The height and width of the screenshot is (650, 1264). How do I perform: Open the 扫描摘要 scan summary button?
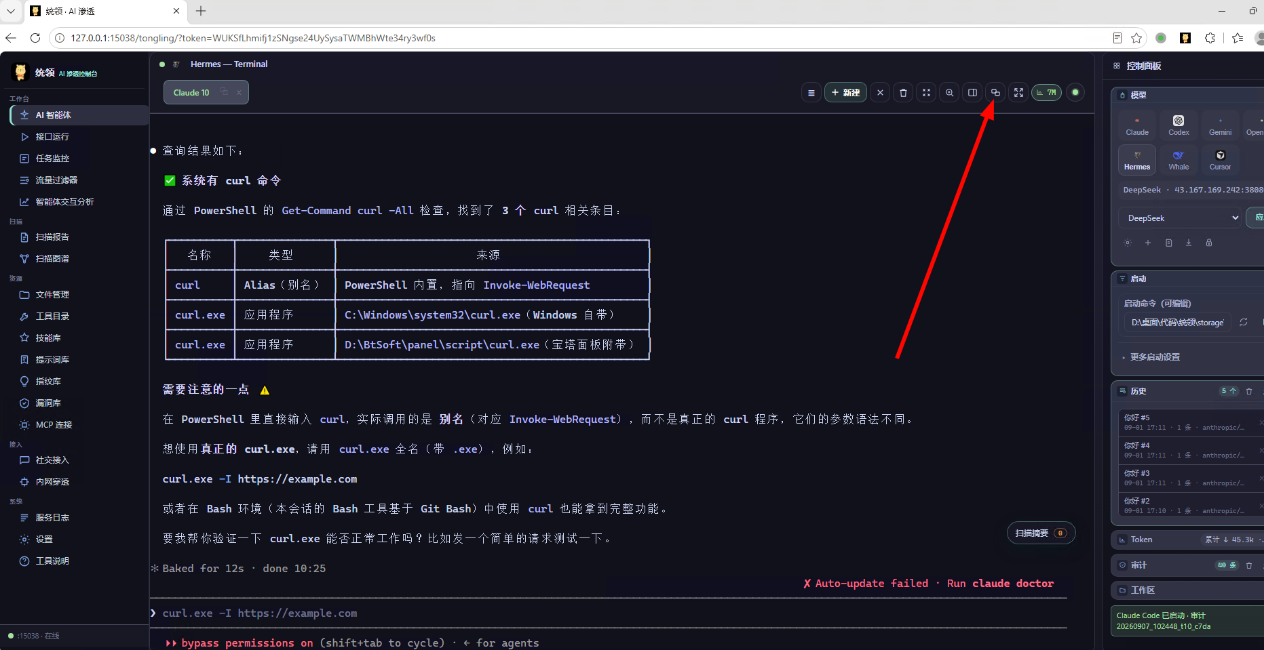[1041, 533]
